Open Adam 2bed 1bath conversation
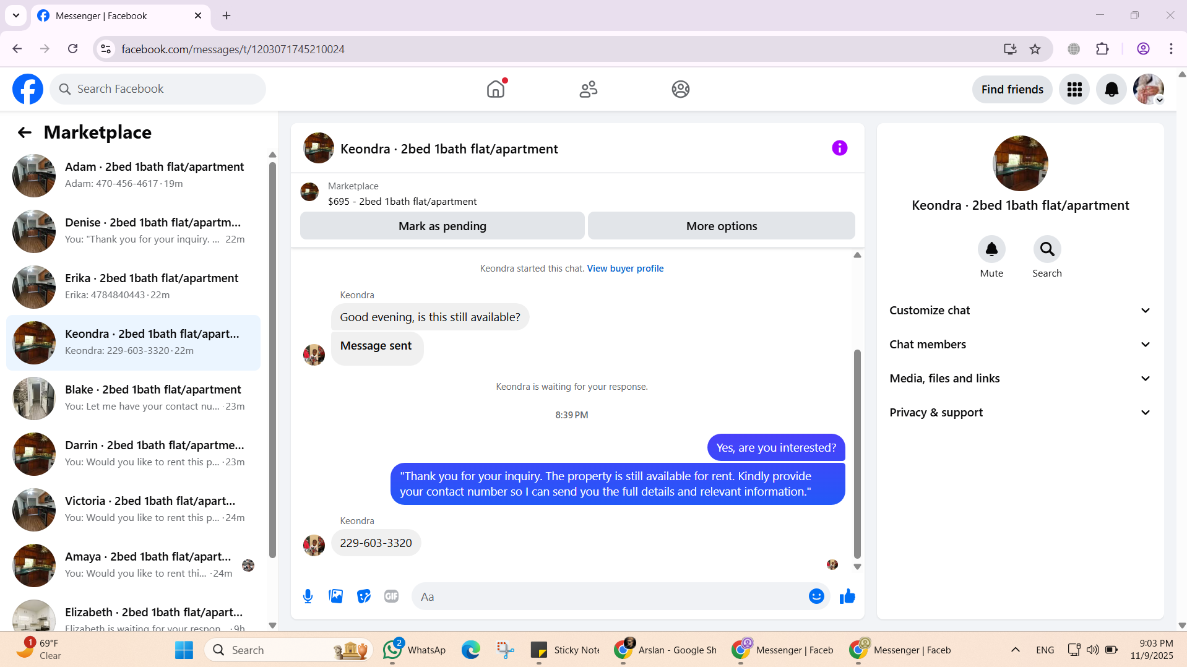This screenshot has width=1187, height=667. click(133, 176)
